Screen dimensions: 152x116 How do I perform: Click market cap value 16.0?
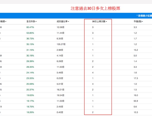click(x=136, y=95)
